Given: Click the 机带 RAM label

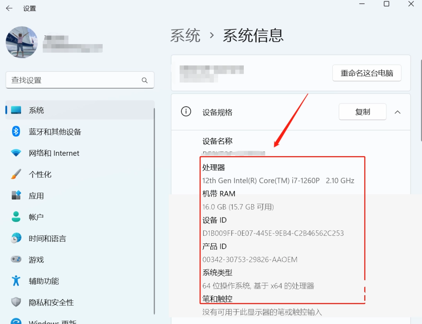Looking at the screenshot, I should (x=218, y=194).
